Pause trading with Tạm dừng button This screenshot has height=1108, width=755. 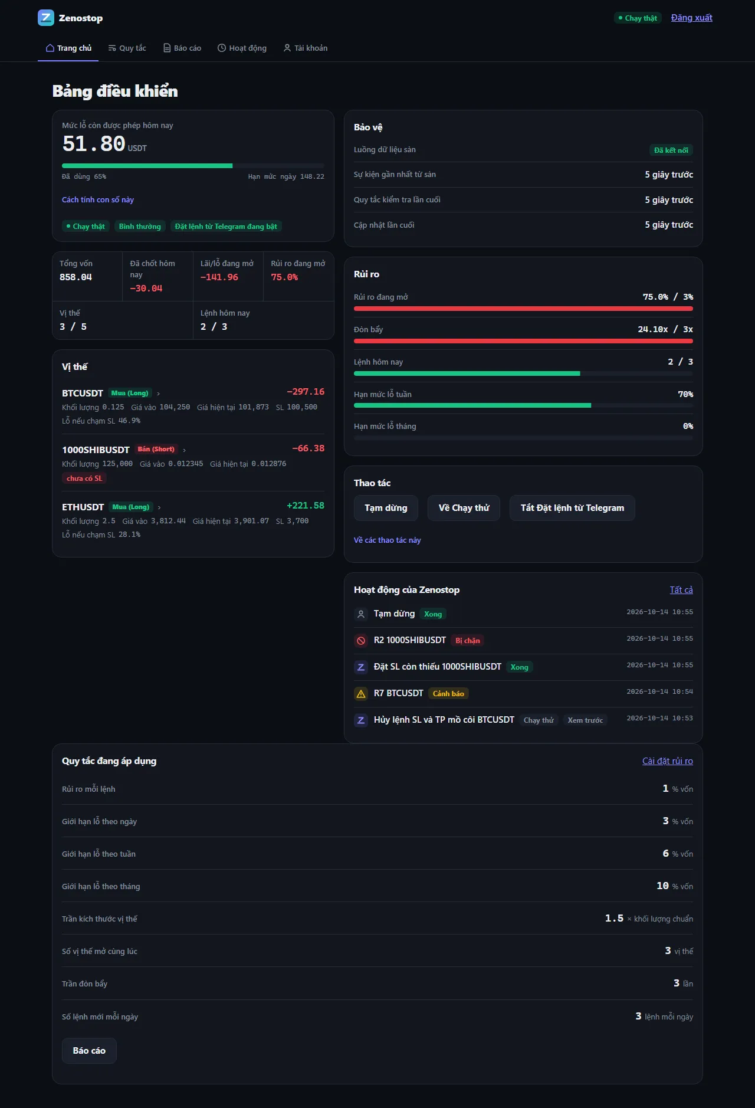[386, 508]
